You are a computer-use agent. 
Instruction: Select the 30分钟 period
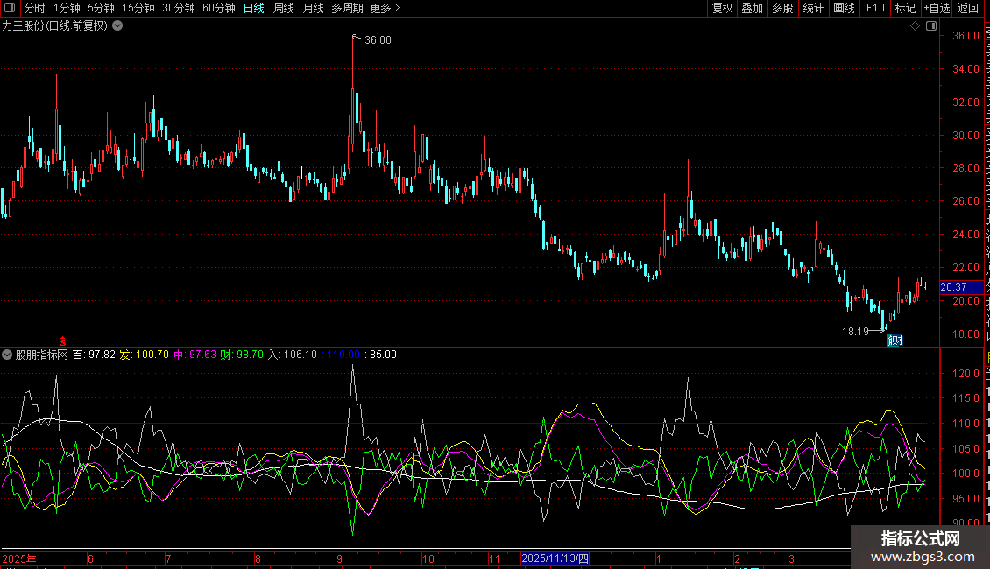(x=178, y=8)
